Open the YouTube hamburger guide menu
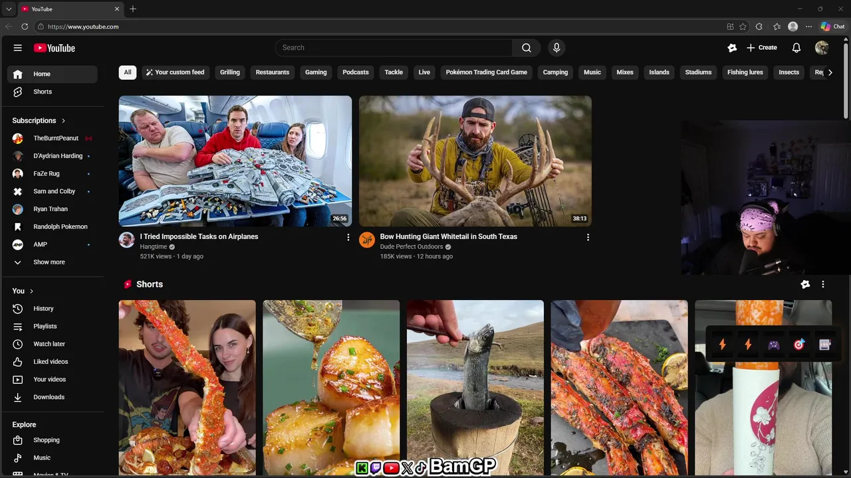 pos(18,48)
